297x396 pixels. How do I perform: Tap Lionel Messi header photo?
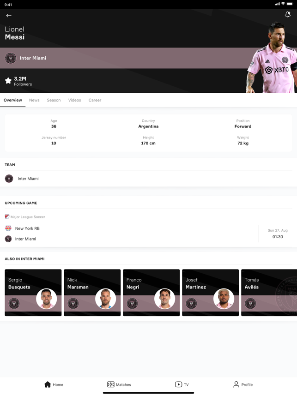pos(272,58)
